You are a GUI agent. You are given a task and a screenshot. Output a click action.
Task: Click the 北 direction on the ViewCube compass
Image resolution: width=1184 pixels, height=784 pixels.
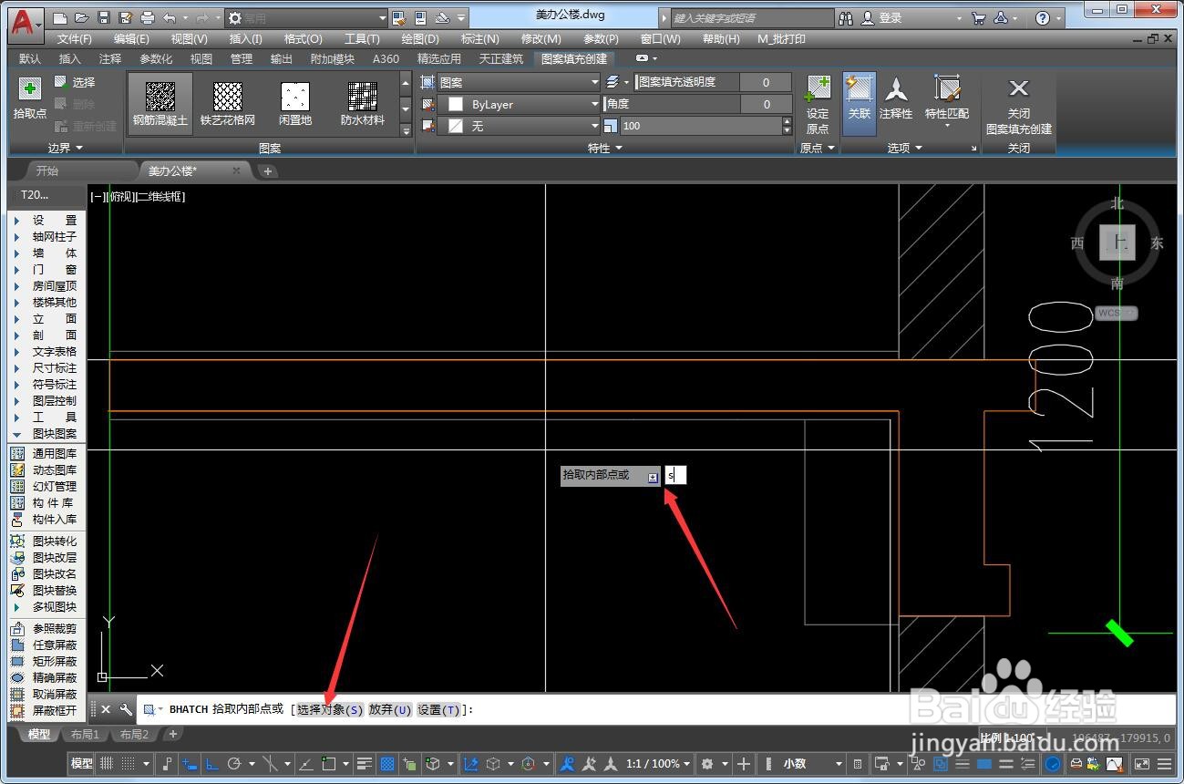(1117, 204)
